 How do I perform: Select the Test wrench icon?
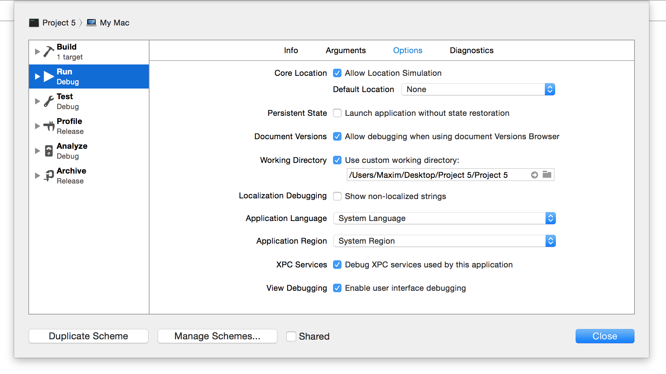[49, 101]
